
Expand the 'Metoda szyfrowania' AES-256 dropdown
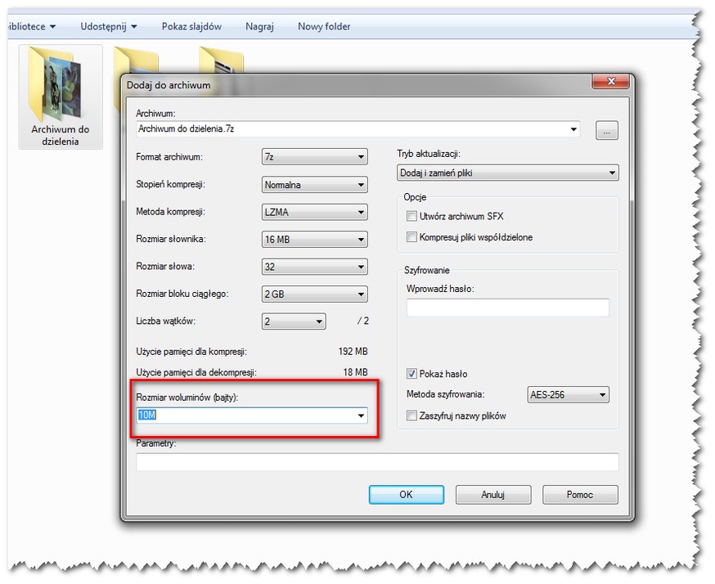568,396
